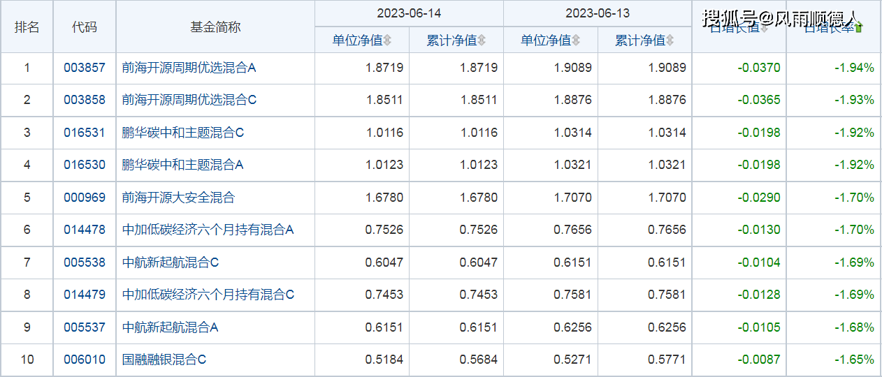This screenshot has height=377, width=882.
Task: Select growth rate -1.69% for fund 005538
Action: click(854, 263)
